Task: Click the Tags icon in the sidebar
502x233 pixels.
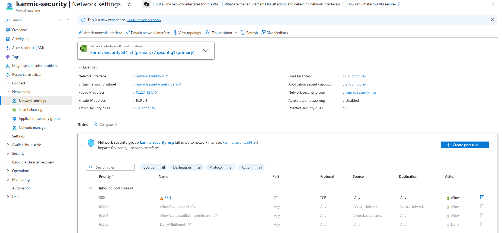Action: [x=8, y=57]
